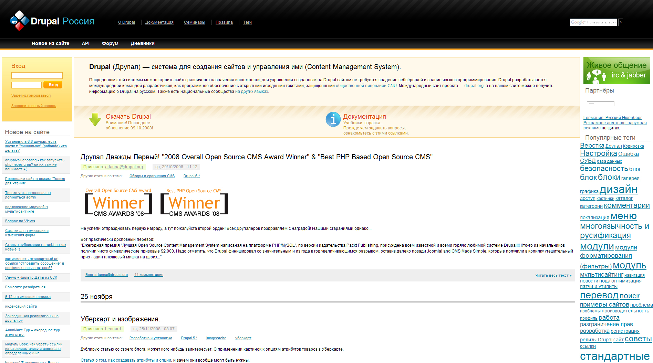Click the Best PHP Open Source CMS Winner badge

[194, 202]
